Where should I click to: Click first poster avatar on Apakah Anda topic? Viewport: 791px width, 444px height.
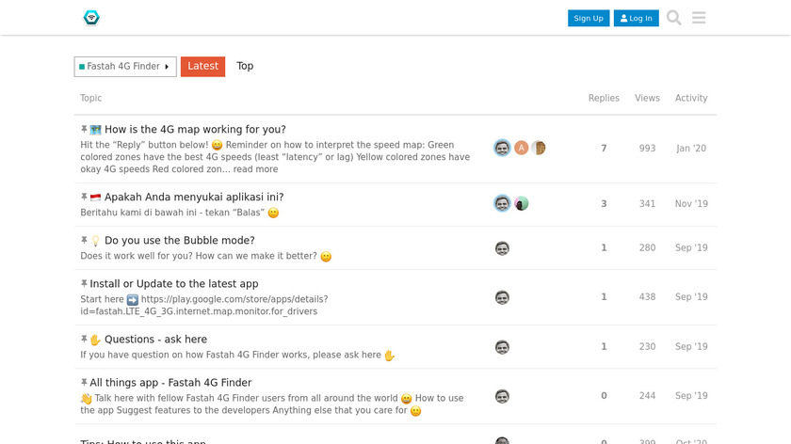coord(502,203)
